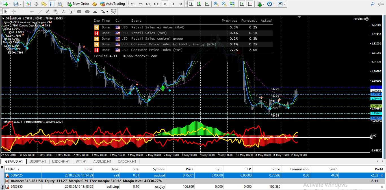Image resolution: width=386 pixels, height=190 pixels.
Task: Switch to the WTI,H1 chart tab
Action: tap(81, 162)
